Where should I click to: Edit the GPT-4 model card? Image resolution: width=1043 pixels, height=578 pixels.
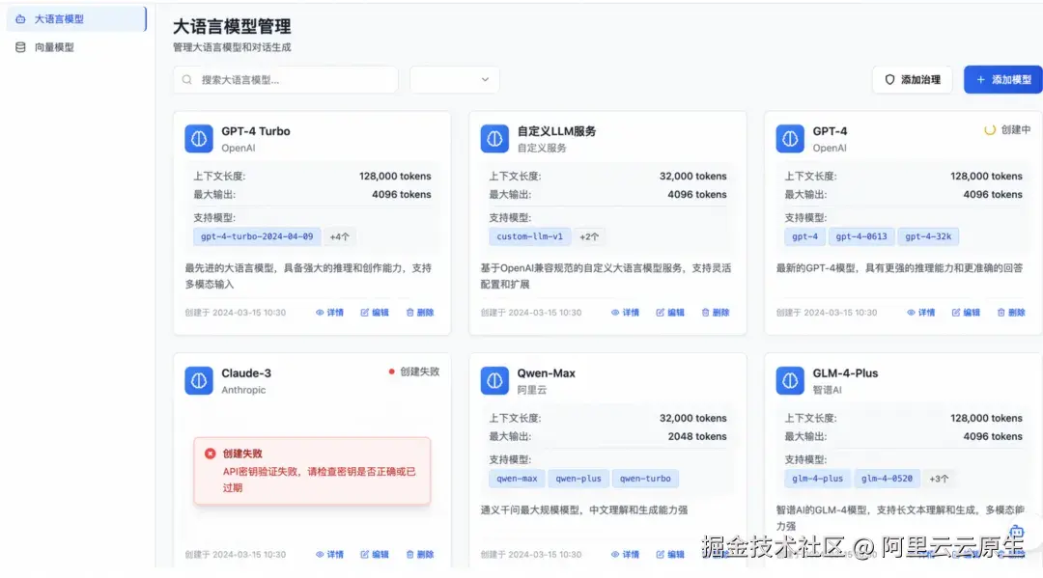pos(966,313)
